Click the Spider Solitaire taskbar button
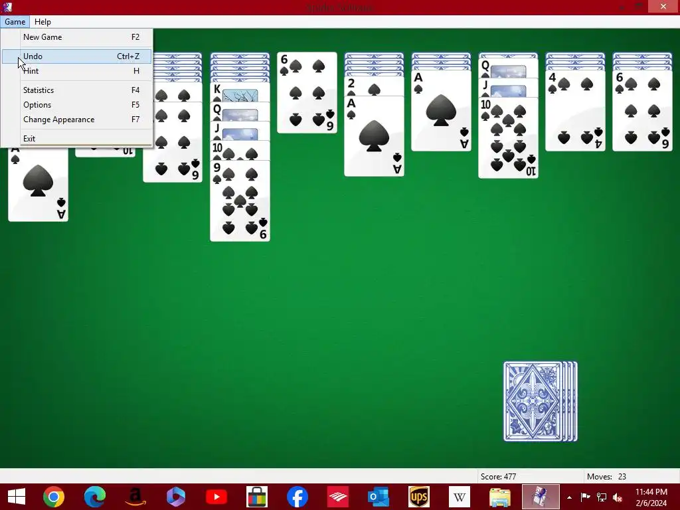 (x=541, y=497)
